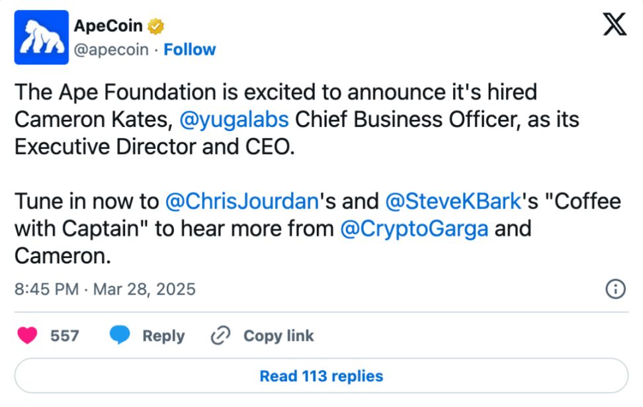Open the @apecoin handle link
The width and height of the screenshot is (643, 407).
[111, 50]
